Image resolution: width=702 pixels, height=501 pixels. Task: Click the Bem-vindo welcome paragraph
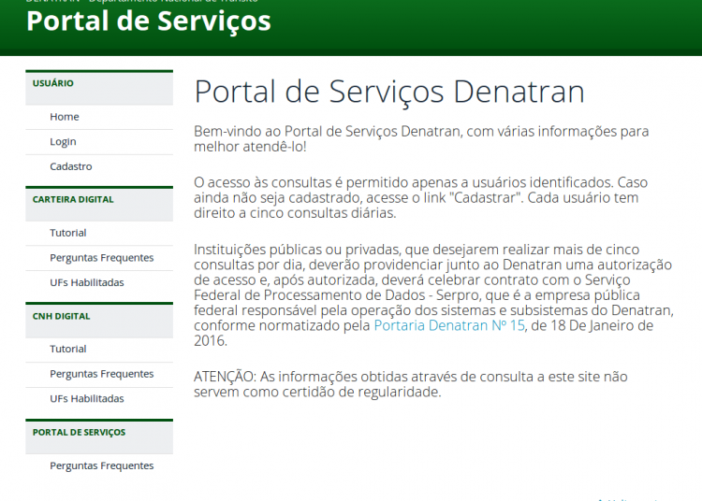421,139
